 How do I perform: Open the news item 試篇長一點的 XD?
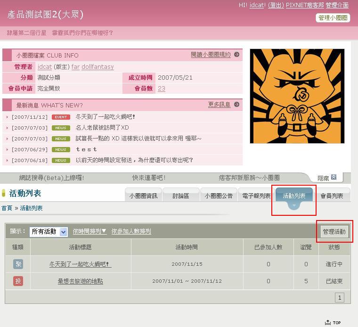tap(138, 139)
